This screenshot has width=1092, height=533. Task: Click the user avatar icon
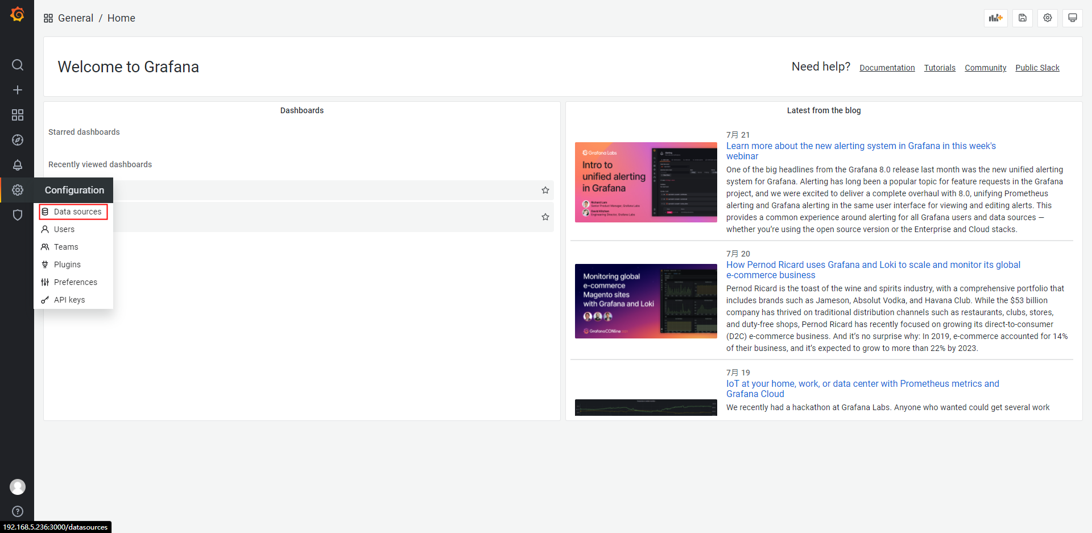[18, 487]
